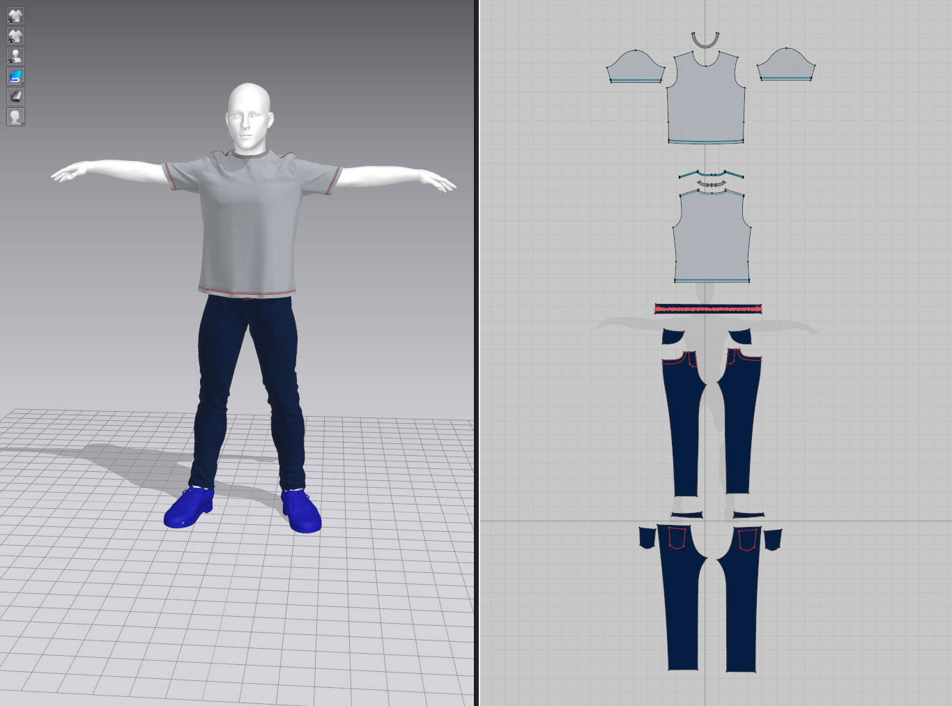Select the right sleeve pattern piece

coord(786,65)
